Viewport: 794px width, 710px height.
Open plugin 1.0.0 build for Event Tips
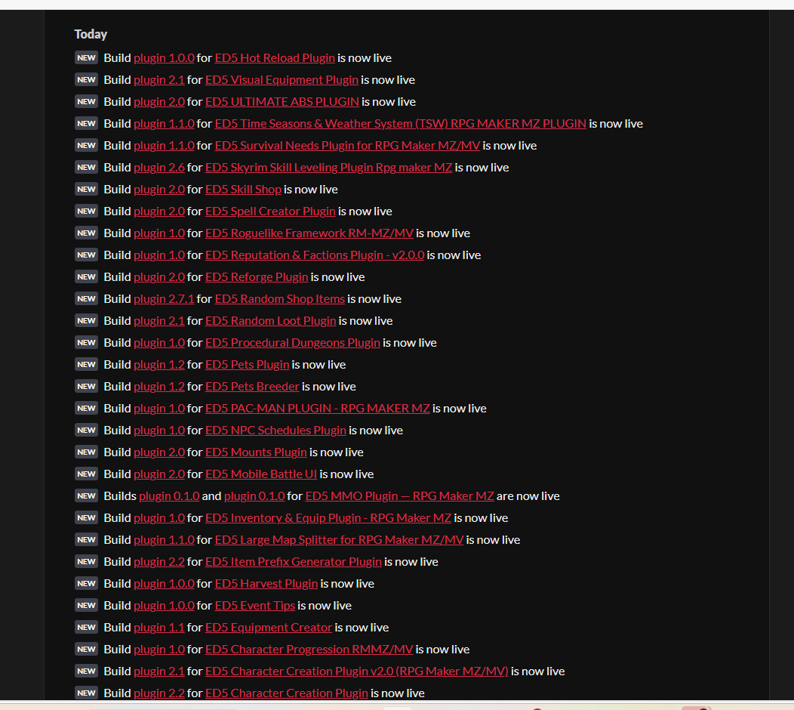click(x=164, y=605)
